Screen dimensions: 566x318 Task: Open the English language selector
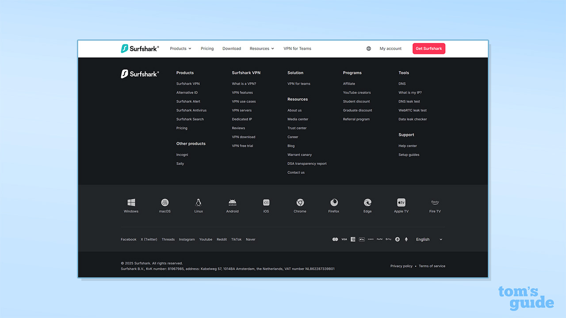(428, 239)
